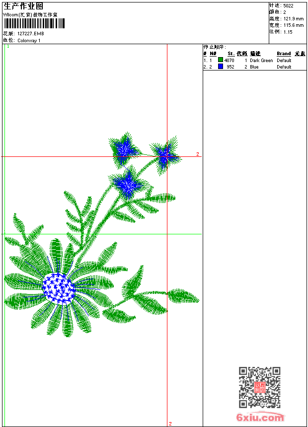
Task: Click the 'Blue' description text
Action: [254, 67]
